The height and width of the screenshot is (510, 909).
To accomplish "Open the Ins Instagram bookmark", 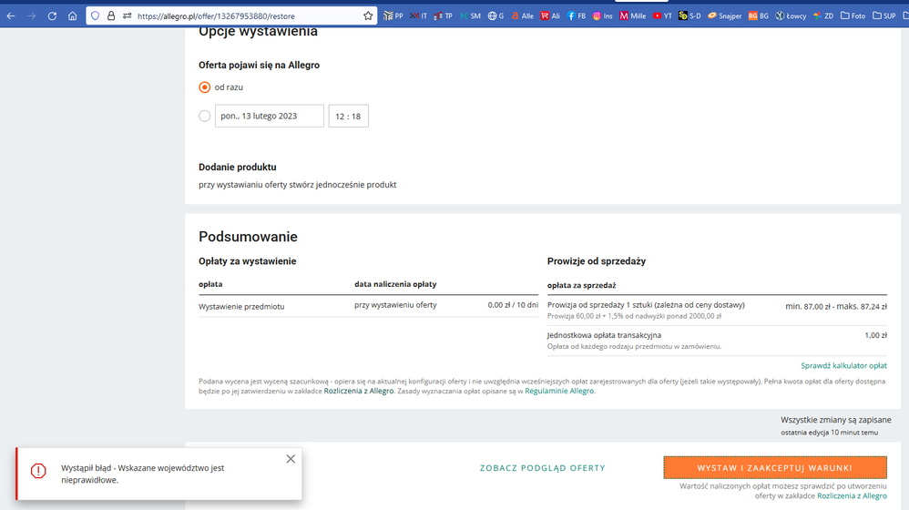I will [603, 16].
